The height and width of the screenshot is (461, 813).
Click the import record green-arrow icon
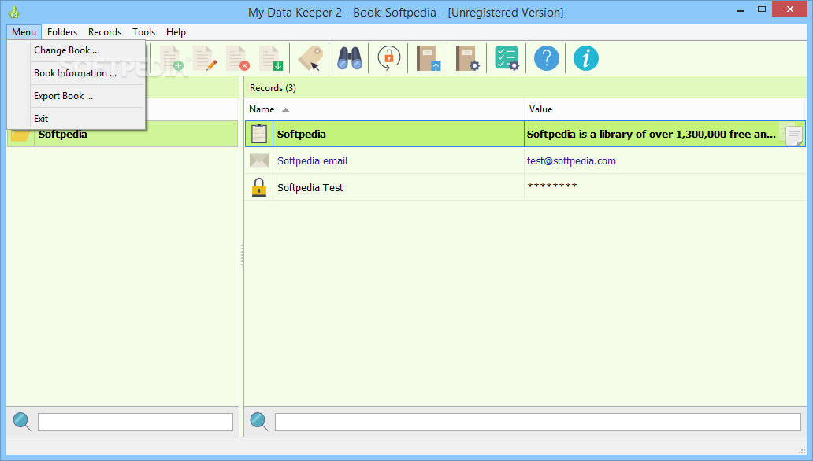[271, 58]
